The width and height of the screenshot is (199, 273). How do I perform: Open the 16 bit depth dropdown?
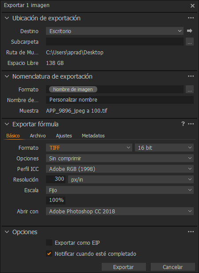pos(164,148)
